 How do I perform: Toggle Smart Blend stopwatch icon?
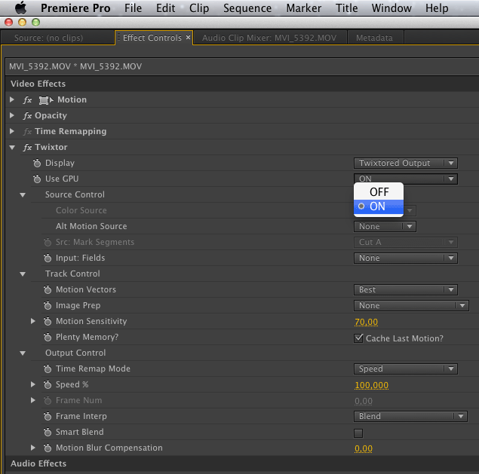pyautogui.click(x=48, y=433)
